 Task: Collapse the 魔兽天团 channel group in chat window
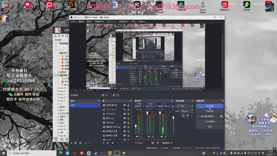point(58,53)
